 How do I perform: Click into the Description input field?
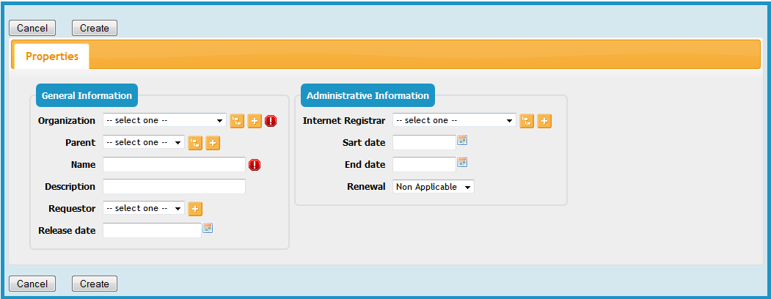pyautogui.click(x=174, y=186)
